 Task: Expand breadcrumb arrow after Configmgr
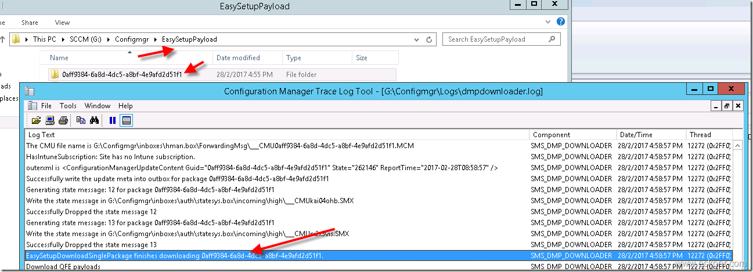156,39
